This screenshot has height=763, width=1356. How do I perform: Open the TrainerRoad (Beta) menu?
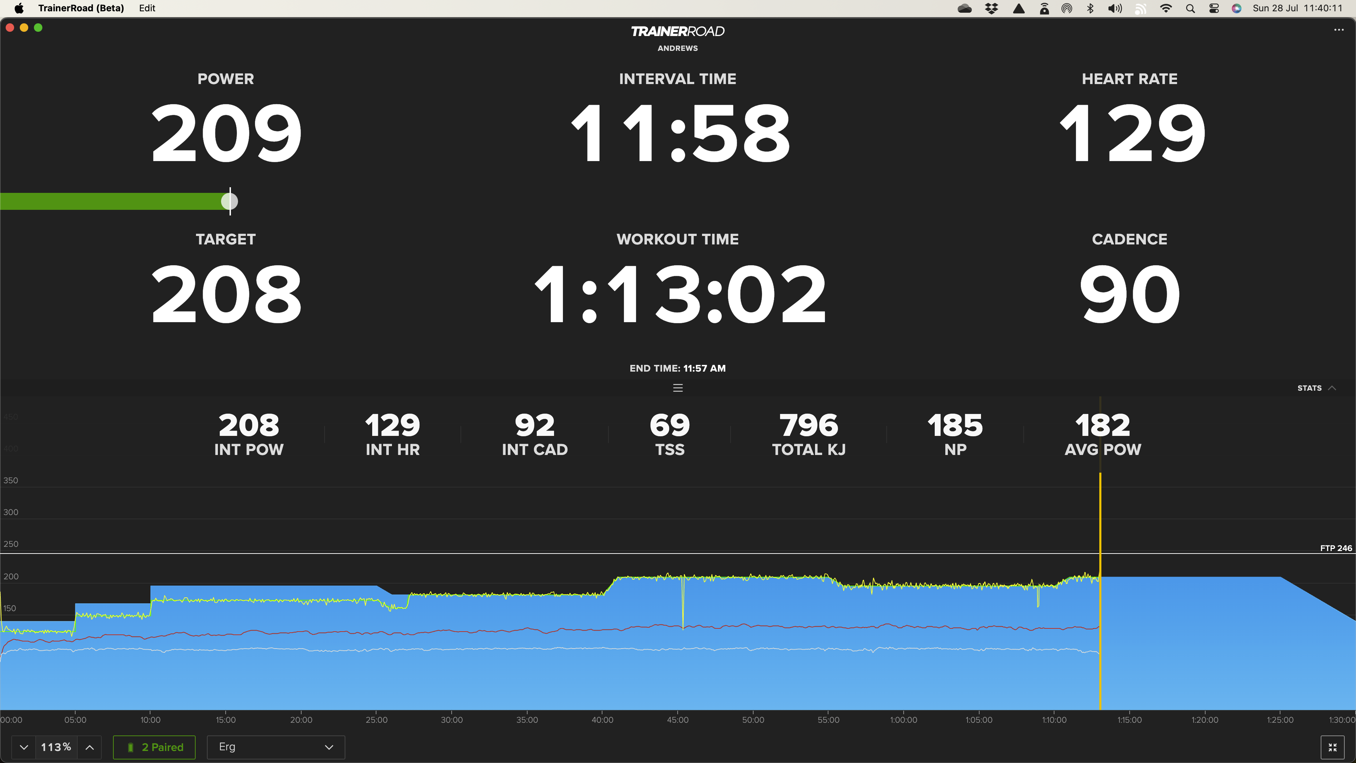[x=81, y=8]
